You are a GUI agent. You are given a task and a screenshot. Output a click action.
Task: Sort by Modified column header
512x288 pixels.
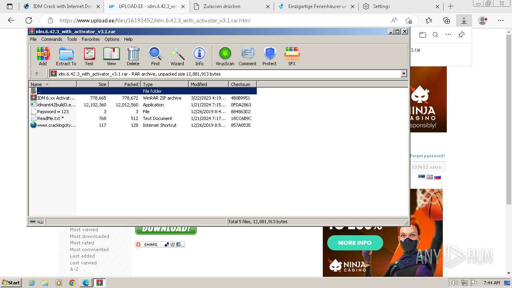click(x=208, y=84)
